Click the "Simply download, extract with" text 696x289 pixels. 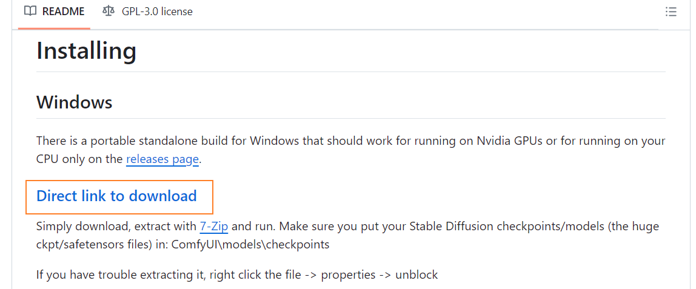pos(116,227)
